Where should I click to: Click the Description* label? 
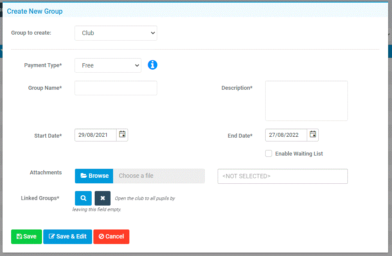click(x=237, y=88)
